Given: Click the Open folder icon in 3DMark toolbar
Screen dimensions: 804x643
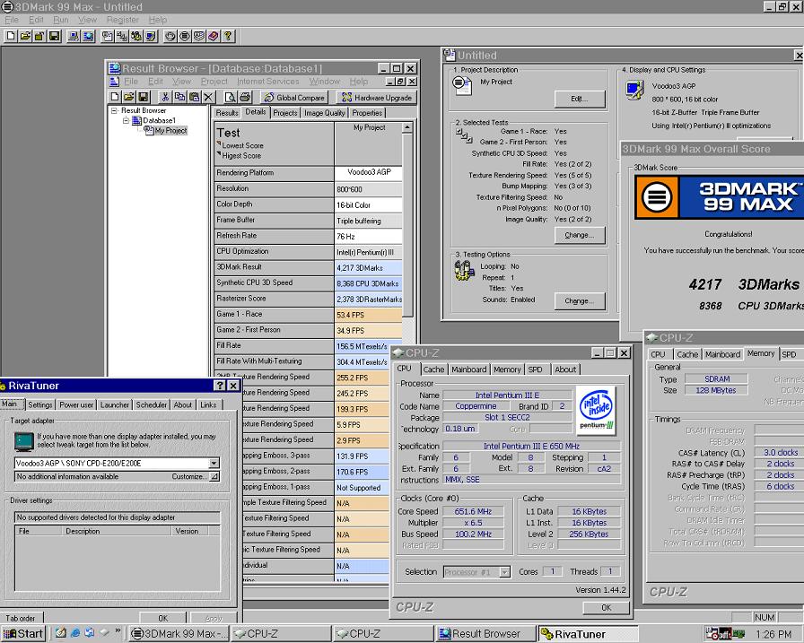Looking at the screenshot, I should point(24,36).
